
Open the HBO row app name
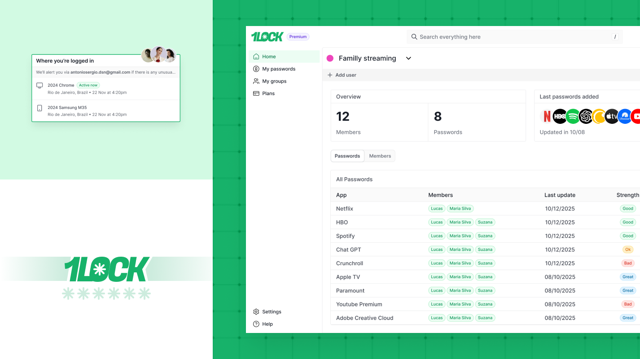coord(342,222)
